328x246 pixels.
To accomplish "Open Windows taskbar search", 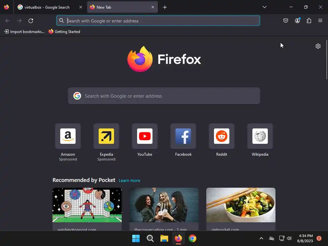I will click(x=150, y=238).
